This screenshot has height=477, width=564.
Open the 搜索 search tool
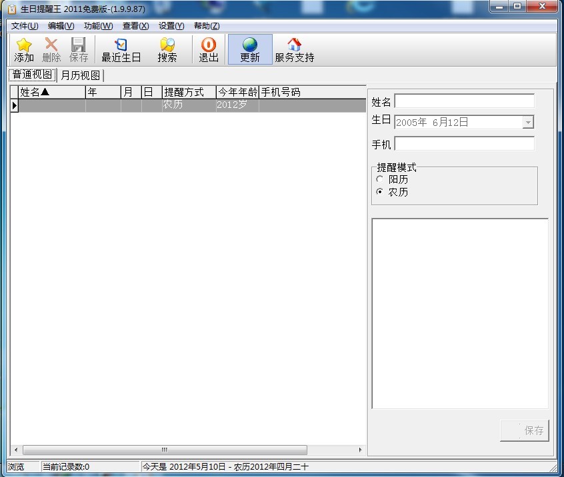(167, 45)
